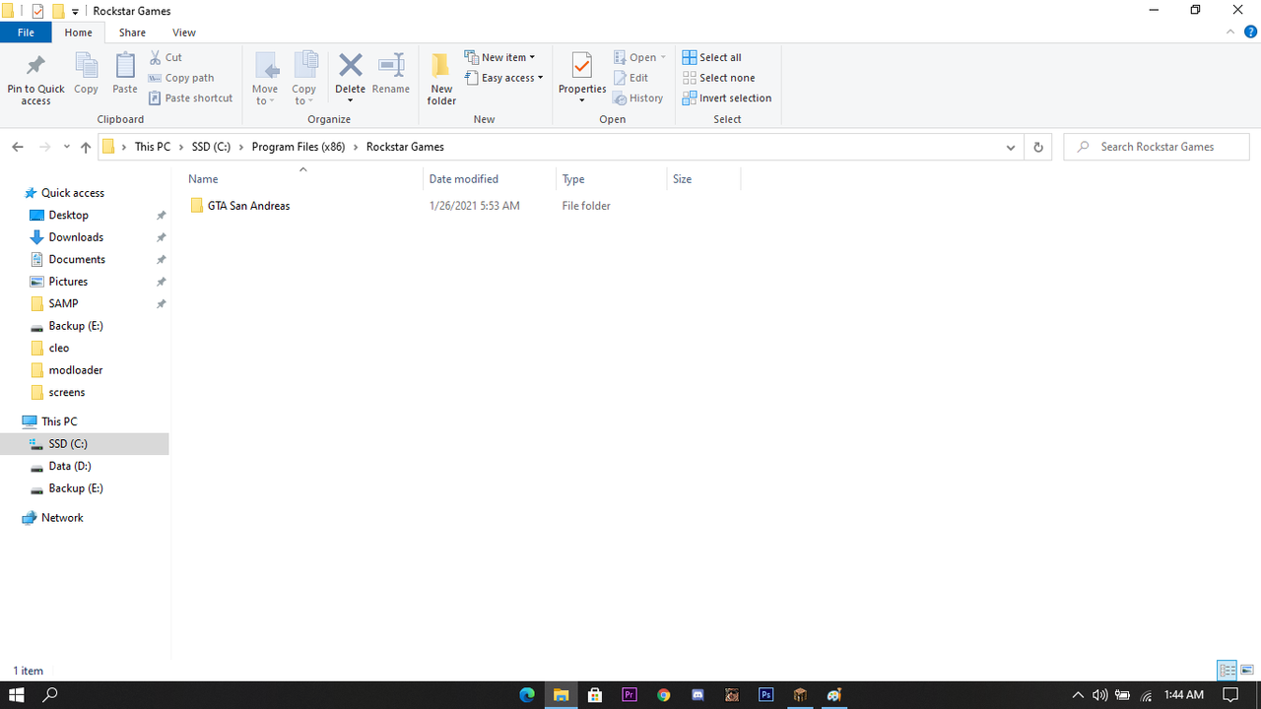Click the Refresh button

click(1037, 147)
